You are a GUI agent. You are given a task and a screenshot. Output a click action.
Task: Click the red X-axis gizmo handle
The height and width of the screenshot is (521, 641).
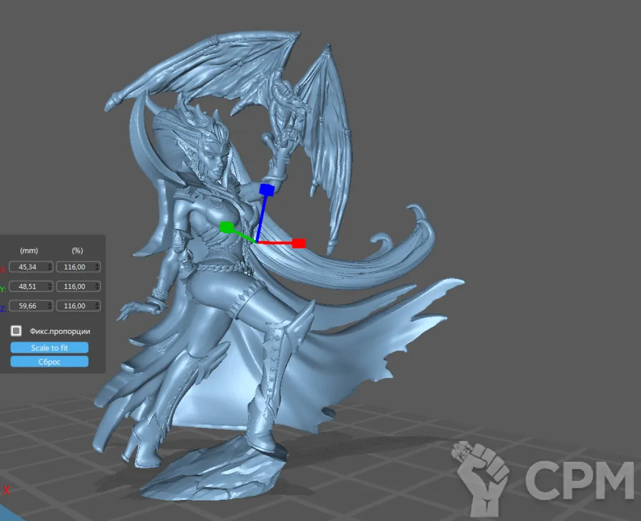point(299,244)
